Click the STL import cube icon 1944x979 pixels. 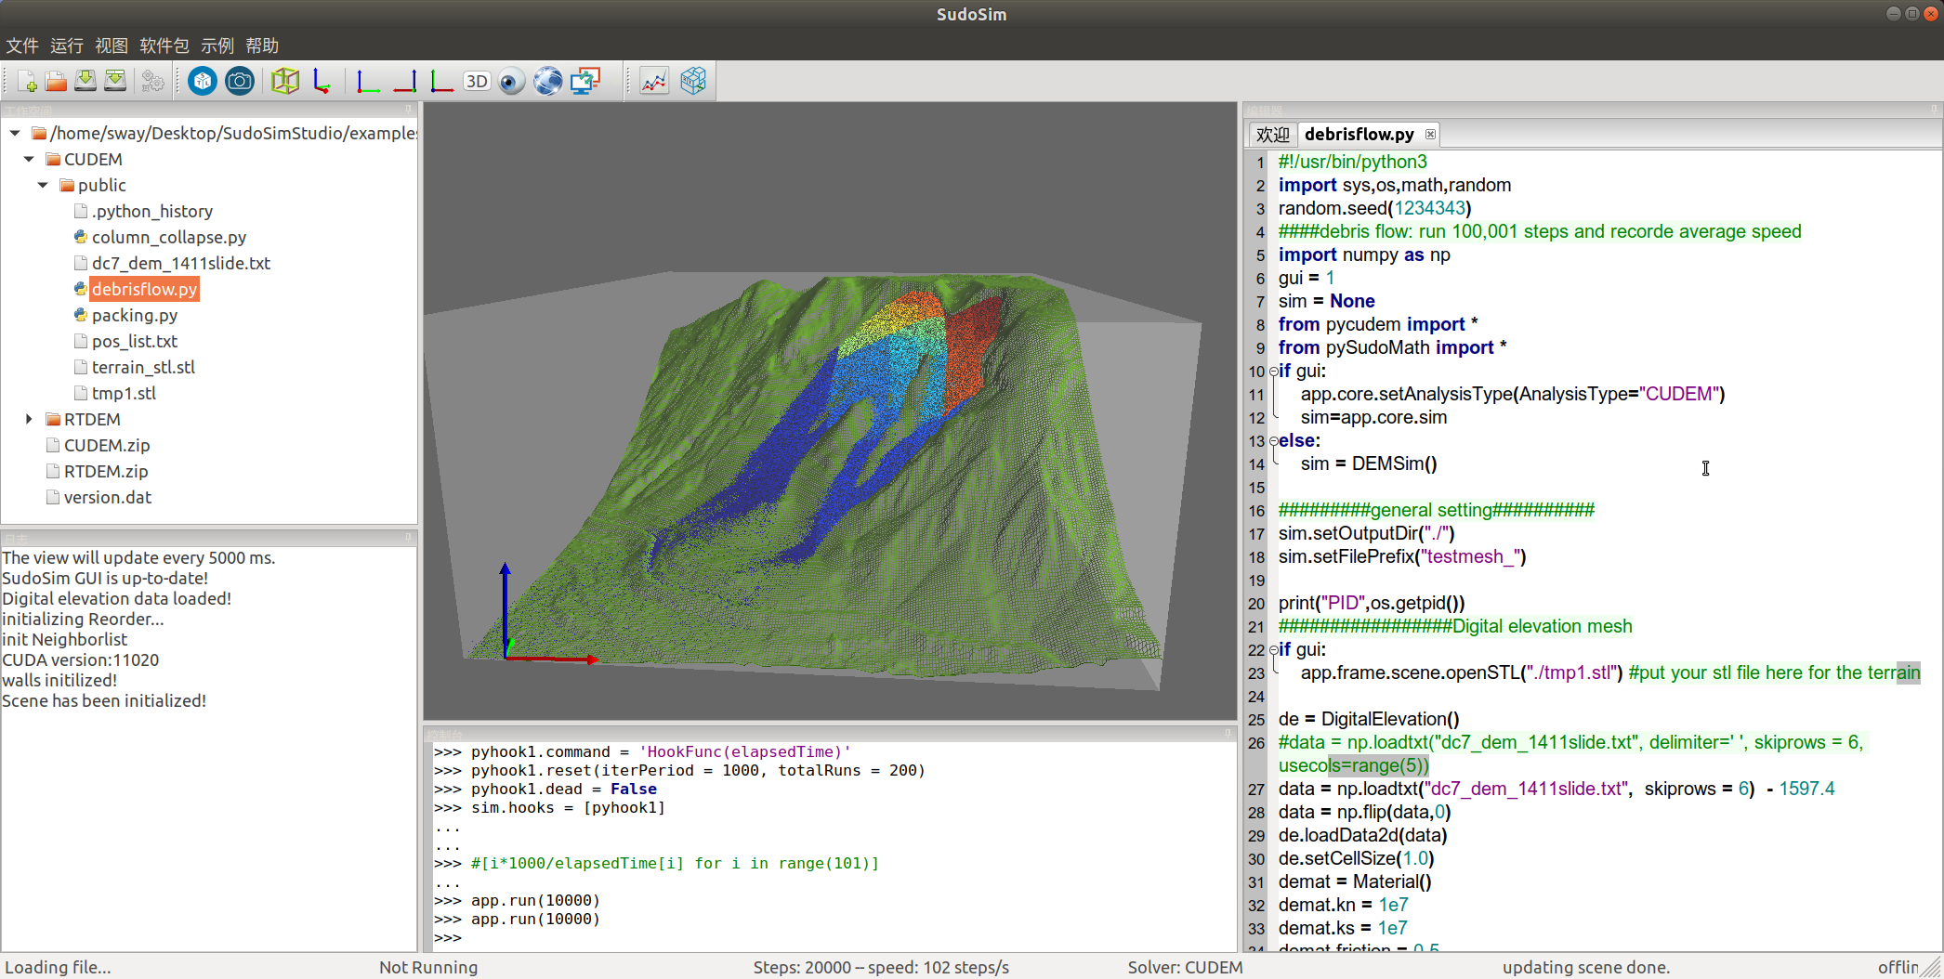[203, 82]
